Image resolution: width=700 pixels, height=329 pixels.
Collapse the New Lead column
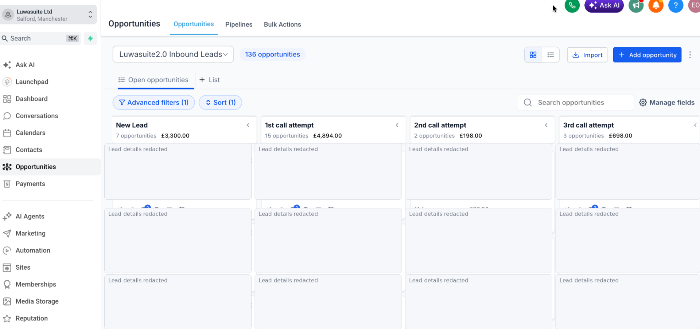click(x=248, y=125)
